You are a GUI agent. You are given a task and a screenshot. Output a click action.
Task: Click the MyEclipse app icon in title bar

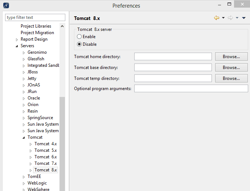pyautogui.click(x=6, y=5)
